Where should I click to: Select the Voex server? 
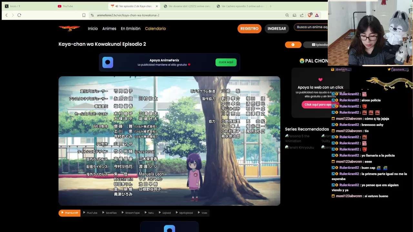click(202, 213)
